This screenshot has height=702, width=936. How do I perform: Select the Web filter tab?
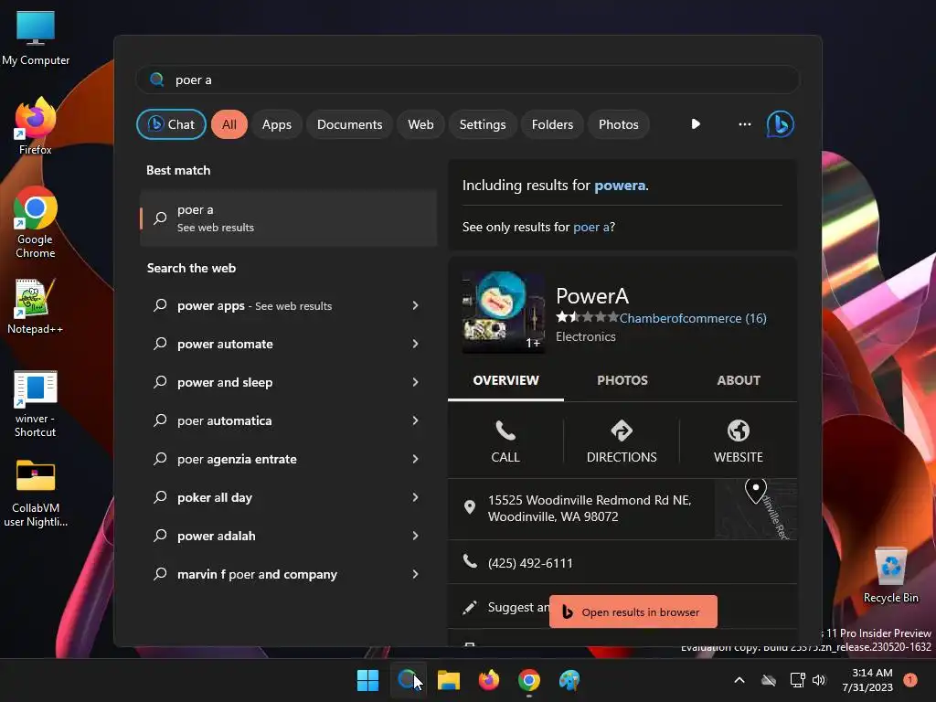click(x=420, y=124)
